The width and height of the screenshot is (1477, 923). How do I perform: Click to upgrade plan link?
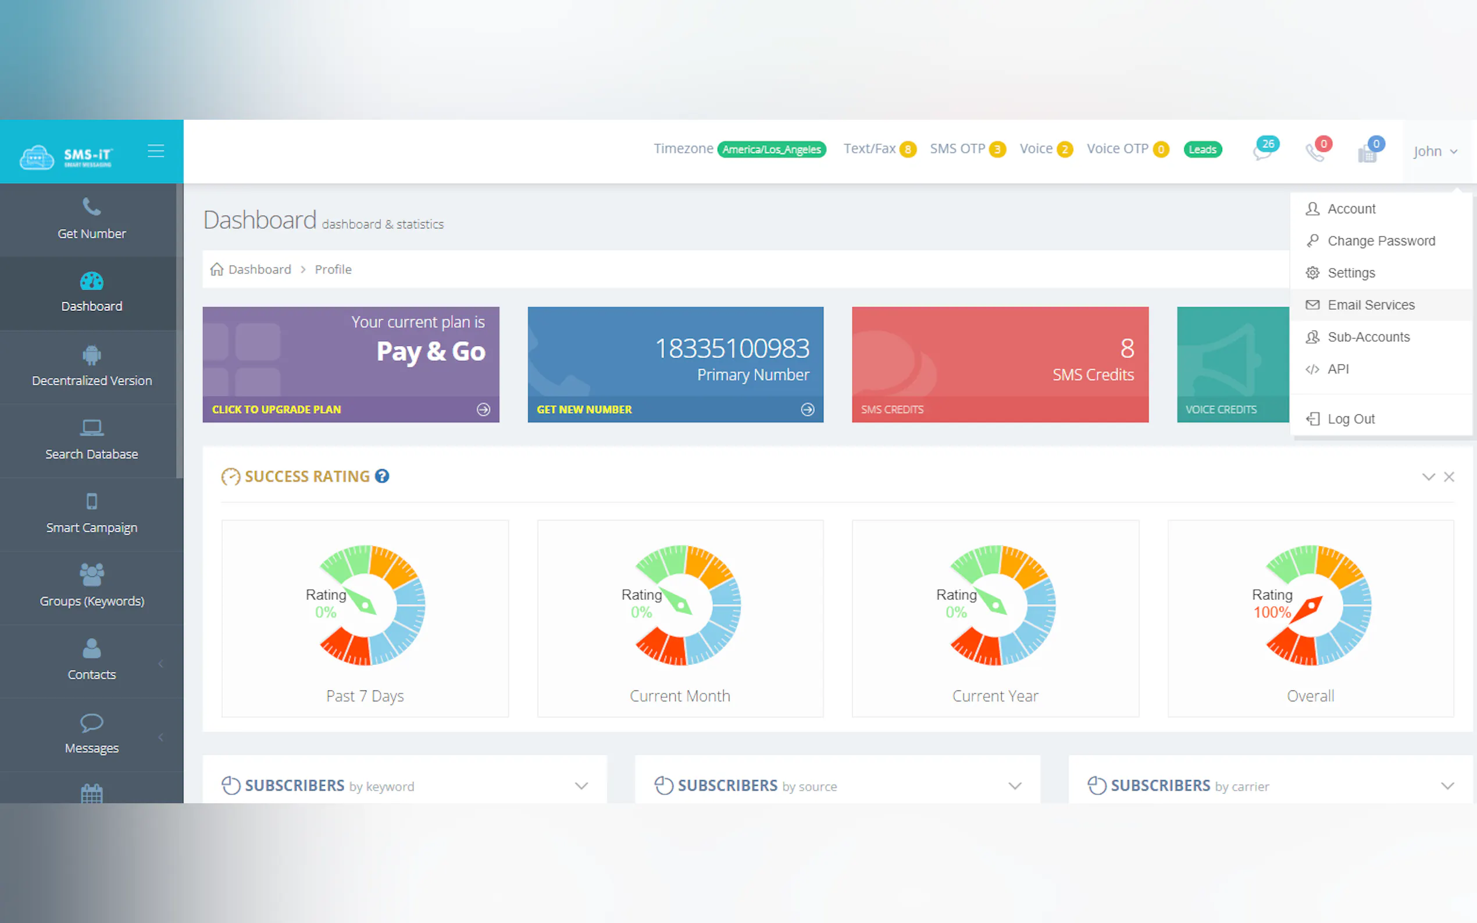pyautogui.click(x=277, y=410)
